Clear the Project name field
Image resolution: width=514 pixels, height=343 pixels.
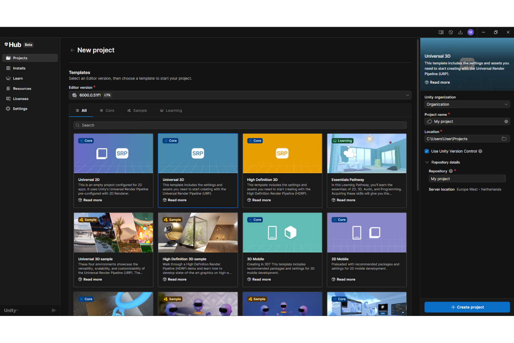506,121
